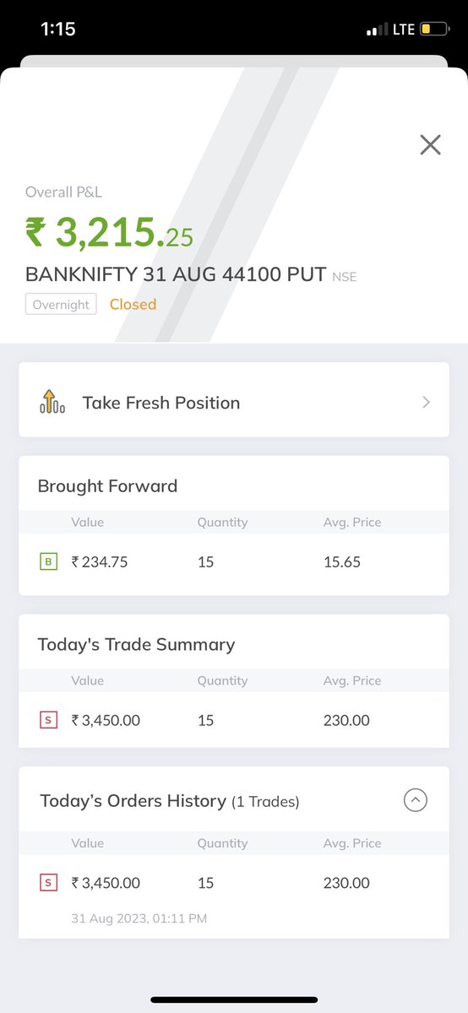Tap the chevron beside Take Fresh Position
The width and height of the screenshot is (468, 1013).
426,403
